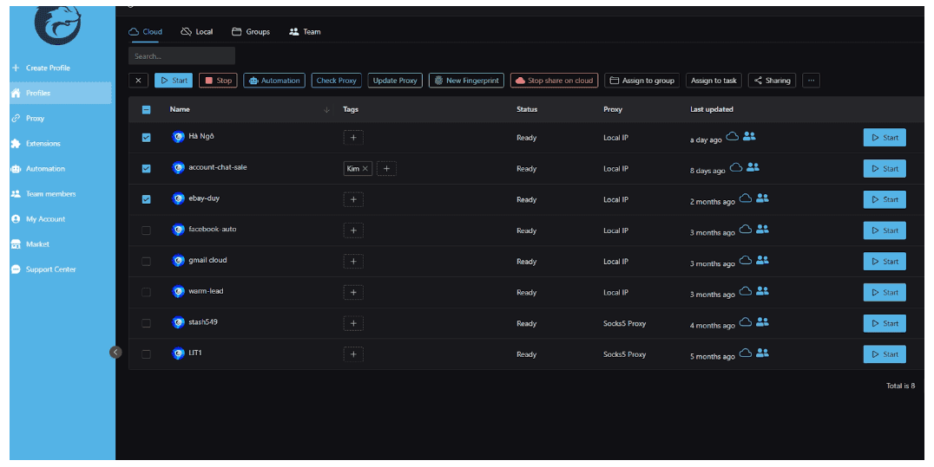Sort profiles by Name column arrow
This screenshot has height=467, width=934.
click(326, 110)
